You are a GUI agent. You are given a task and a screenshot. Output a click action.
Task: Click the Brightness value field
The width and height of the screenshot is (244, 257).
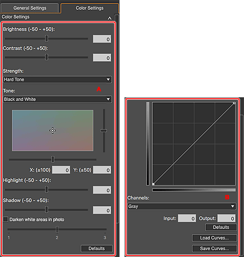(102, 39)
